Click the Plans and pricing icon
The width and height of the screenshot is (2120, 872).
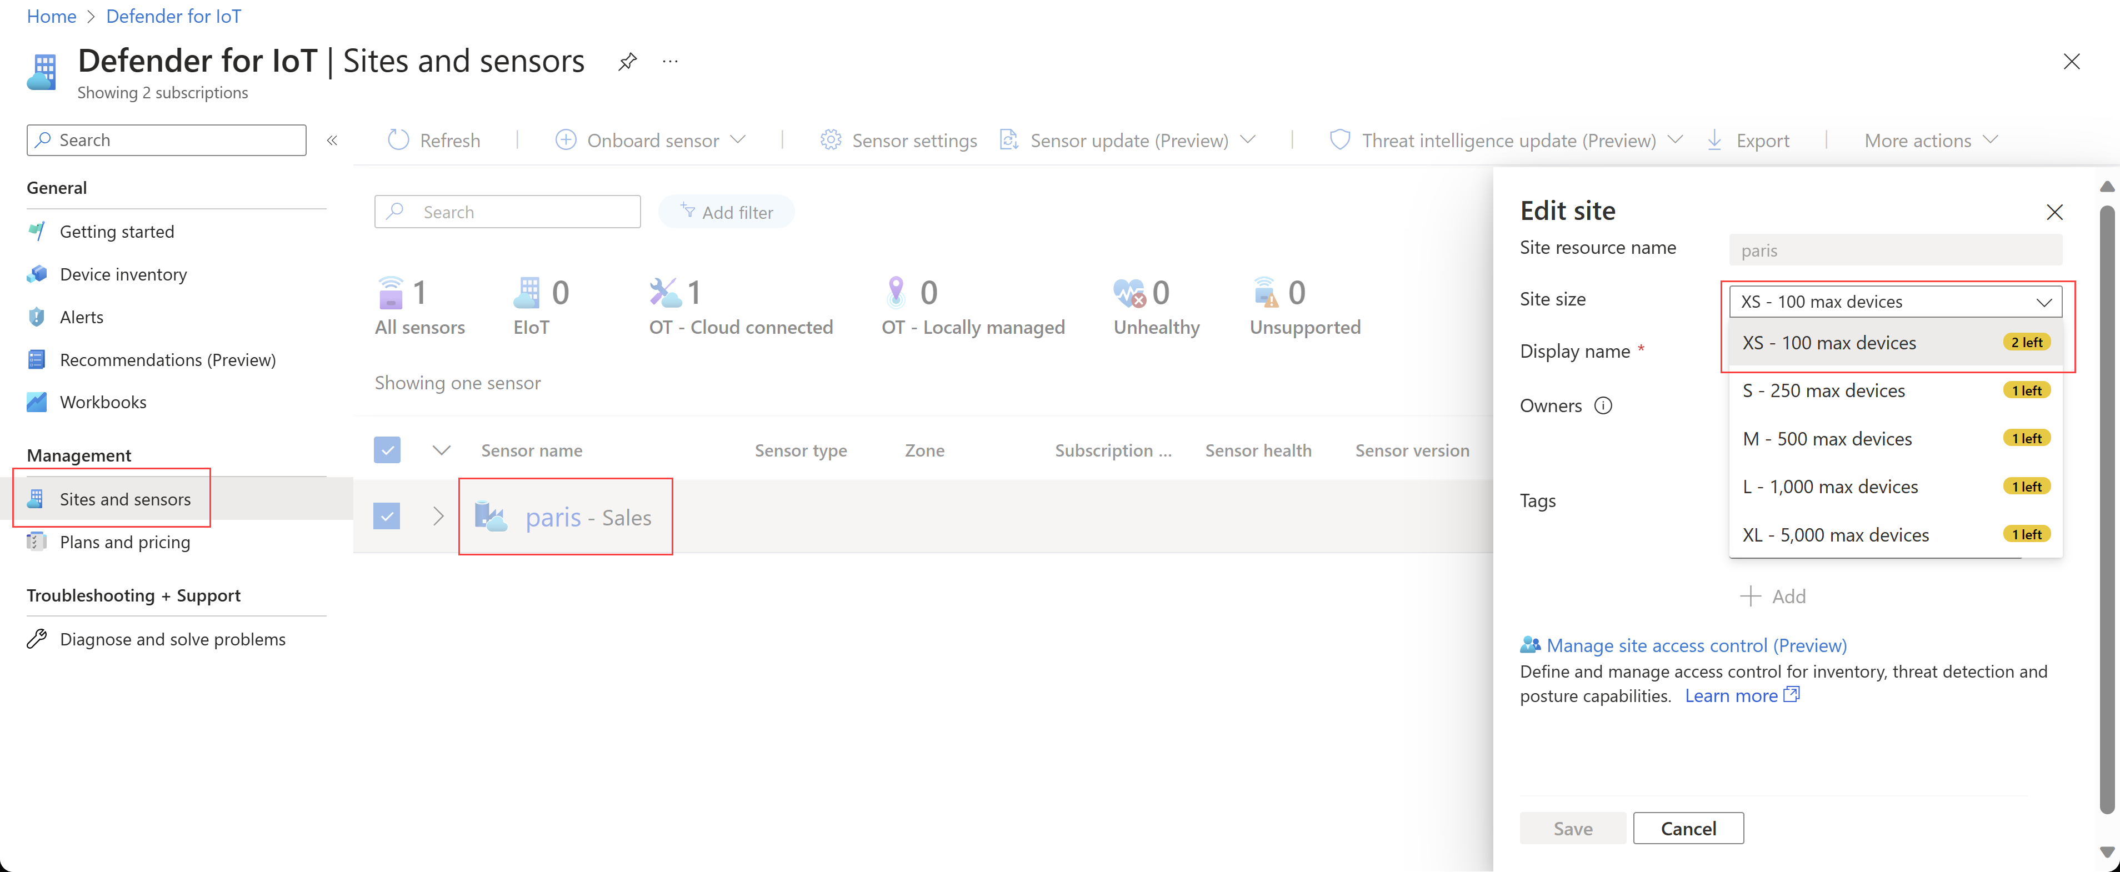click(37, 541)
